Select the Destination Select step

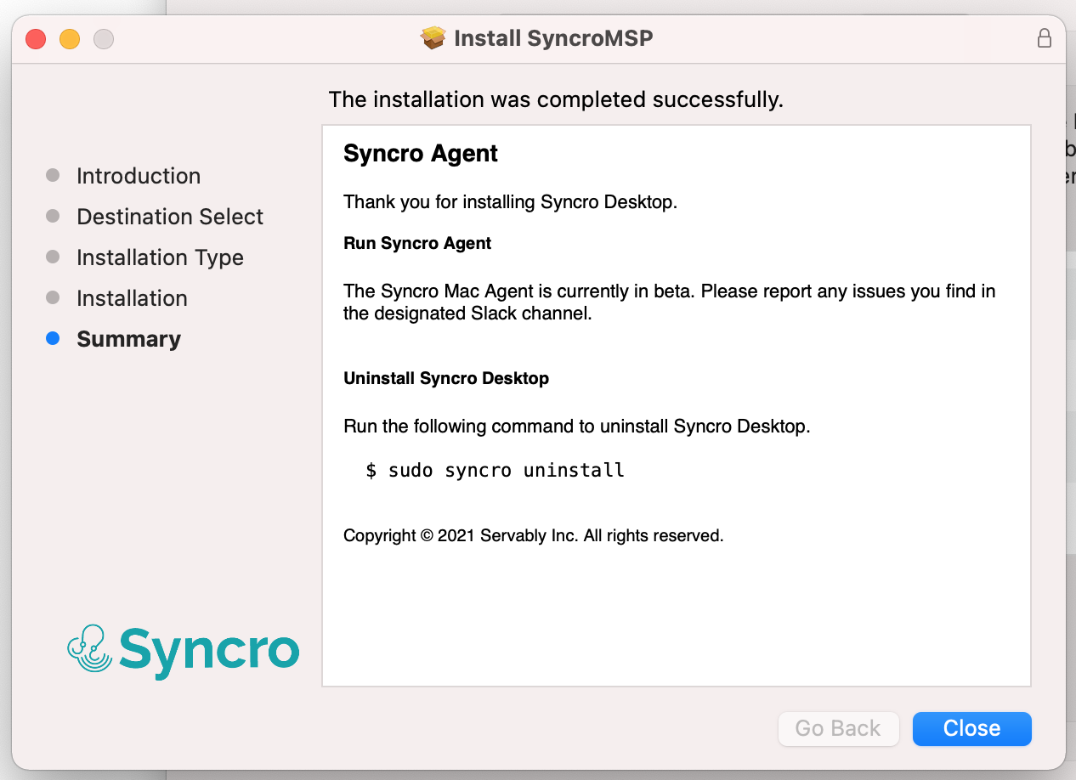pos(170,217)
